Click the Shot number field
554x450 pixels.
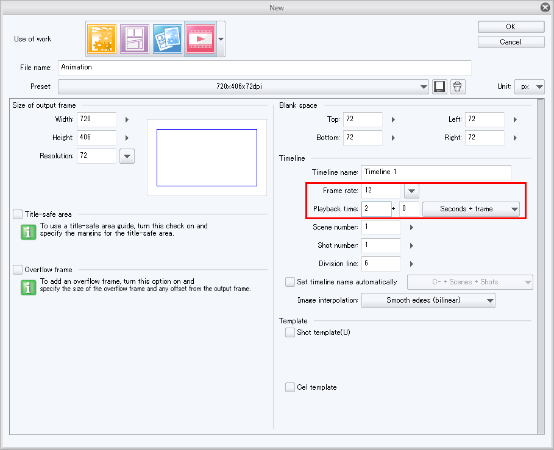click(382, 245)
